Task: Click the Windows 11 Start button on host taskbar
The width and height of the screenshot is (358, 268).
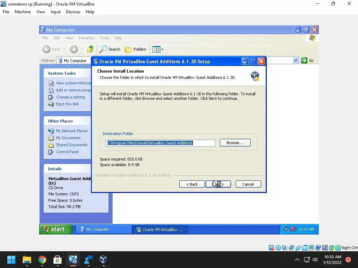Action: pyautogui.click(x=11, y=260)
